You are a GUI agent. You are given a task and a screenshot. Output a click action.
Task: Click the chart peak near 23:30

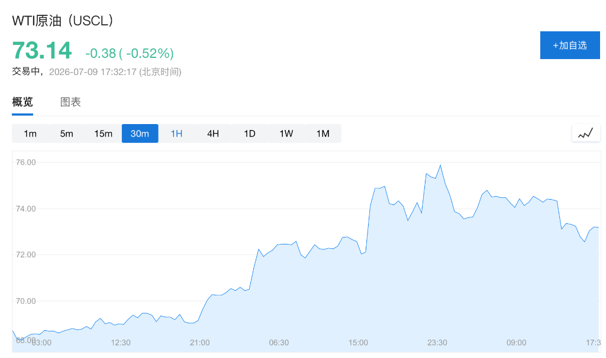click(440, 165)
